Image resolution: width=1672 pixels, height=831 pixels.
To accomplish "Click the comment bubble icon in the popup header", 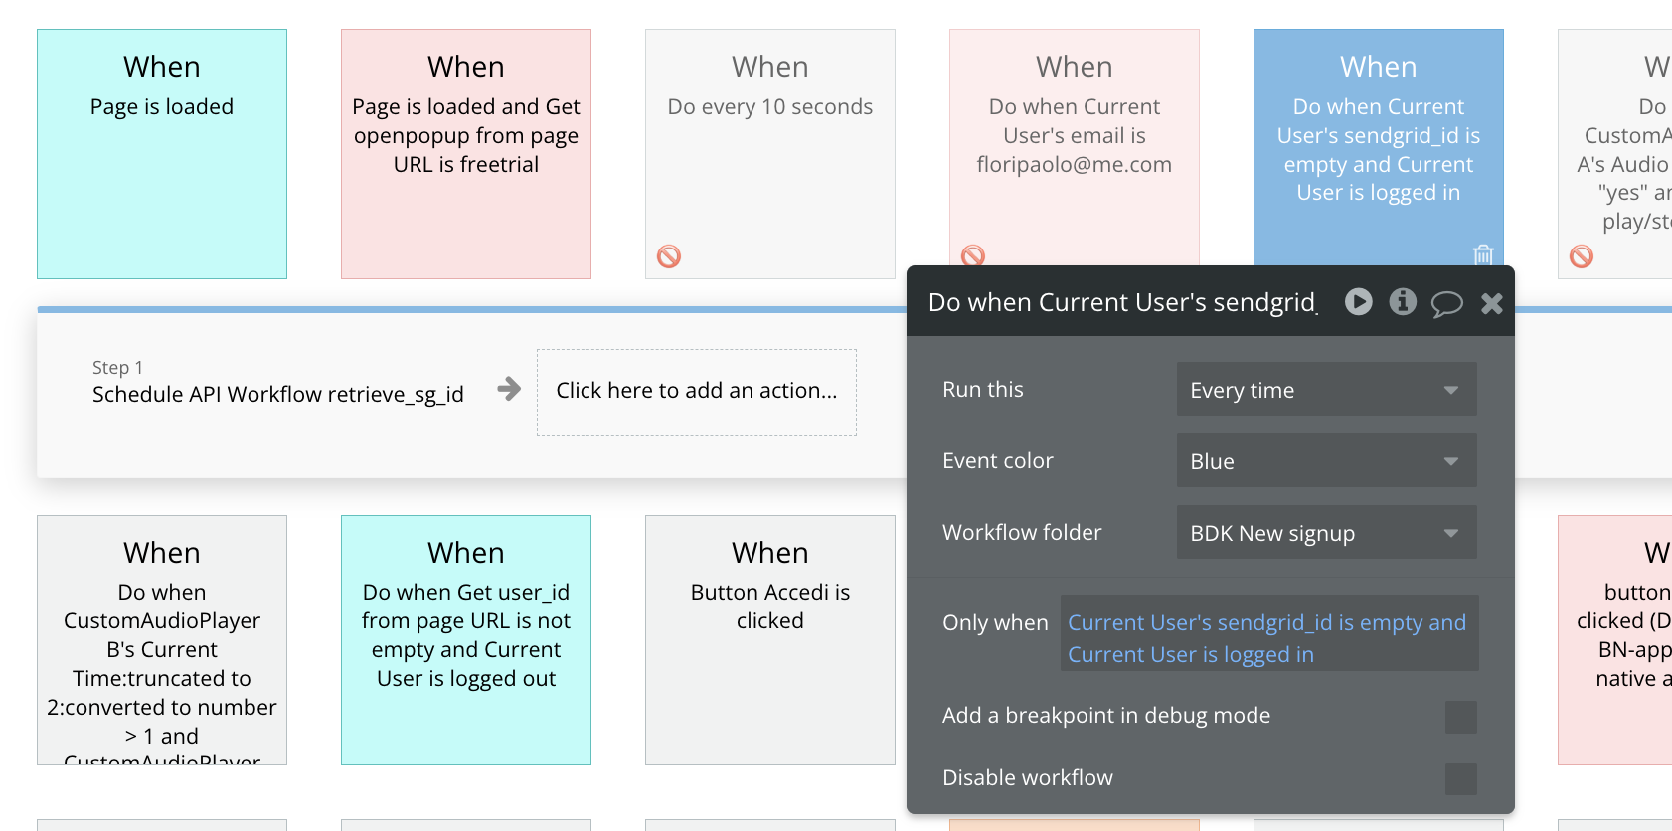I will pyautogui.click(x=1446, y=303).
